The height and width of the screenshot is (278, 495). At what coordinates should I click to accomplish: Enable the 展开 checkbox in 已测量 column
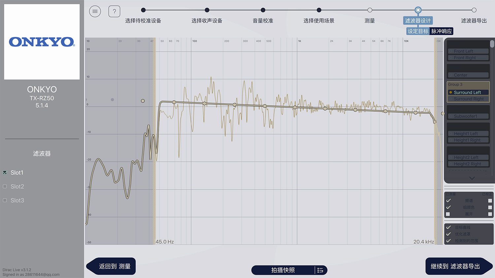pyautogui.click(x=448, y=214)
